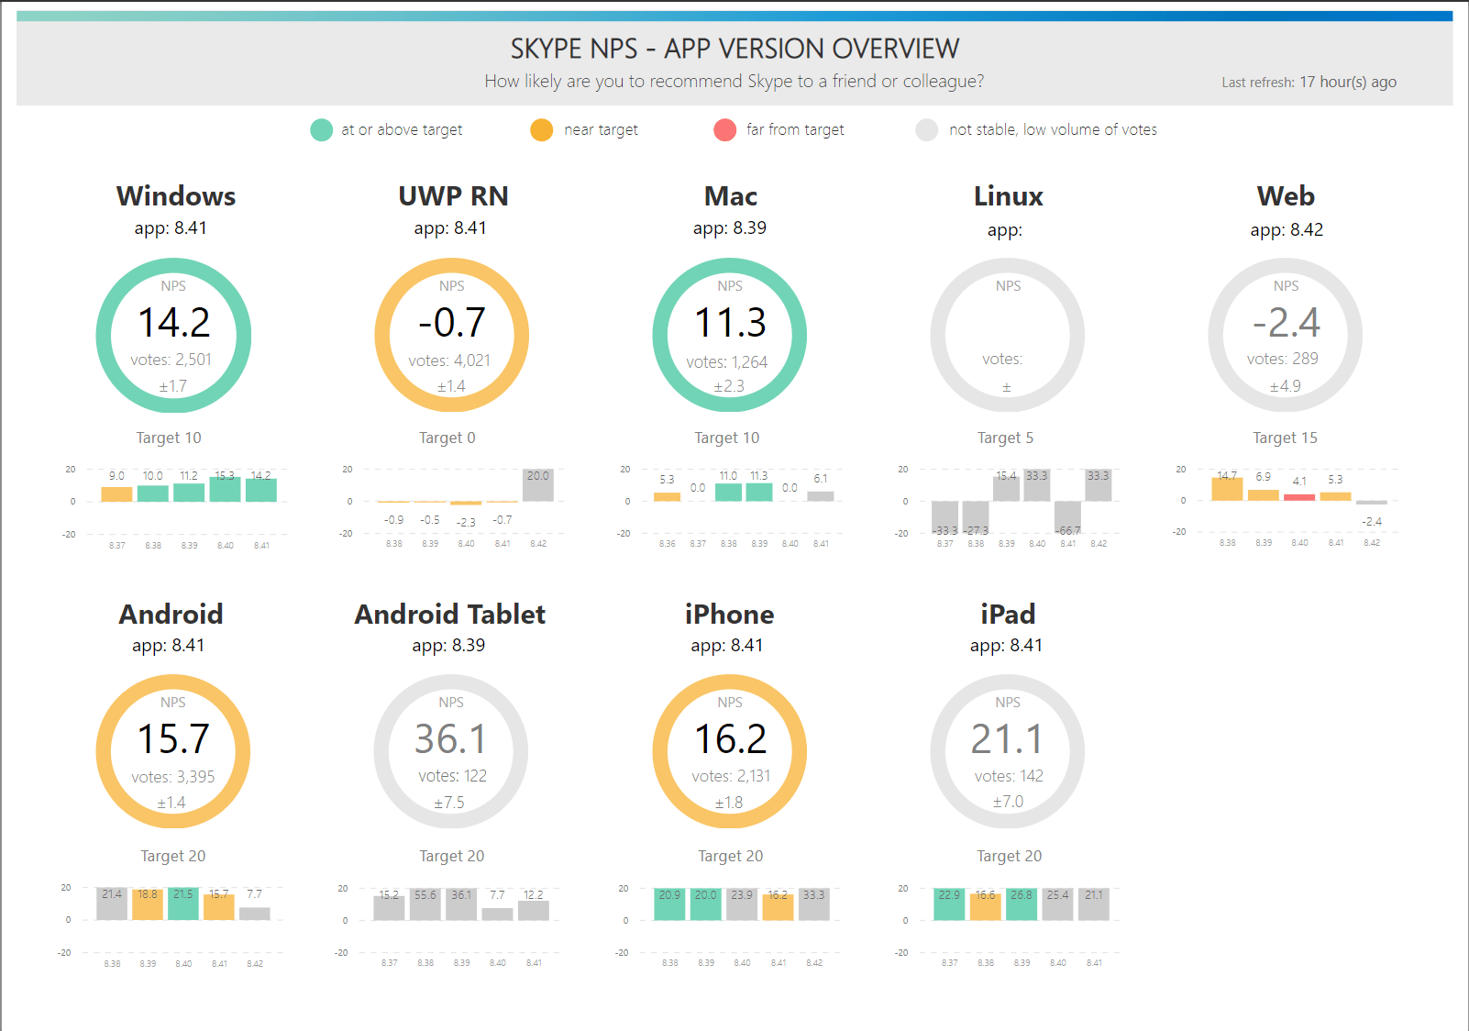1469x1031 pixels.
Task: Click the iPhone chart orange bar labeled 16.2
Action: click(778, 907)
